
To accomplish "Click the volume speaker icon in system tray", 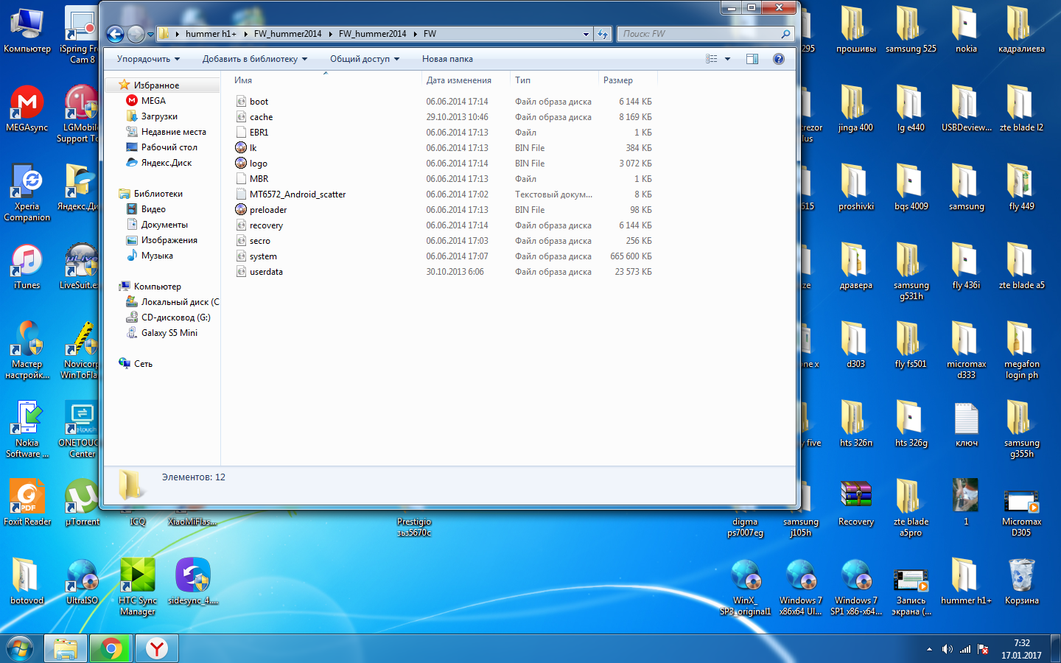I will coord(947,649).
